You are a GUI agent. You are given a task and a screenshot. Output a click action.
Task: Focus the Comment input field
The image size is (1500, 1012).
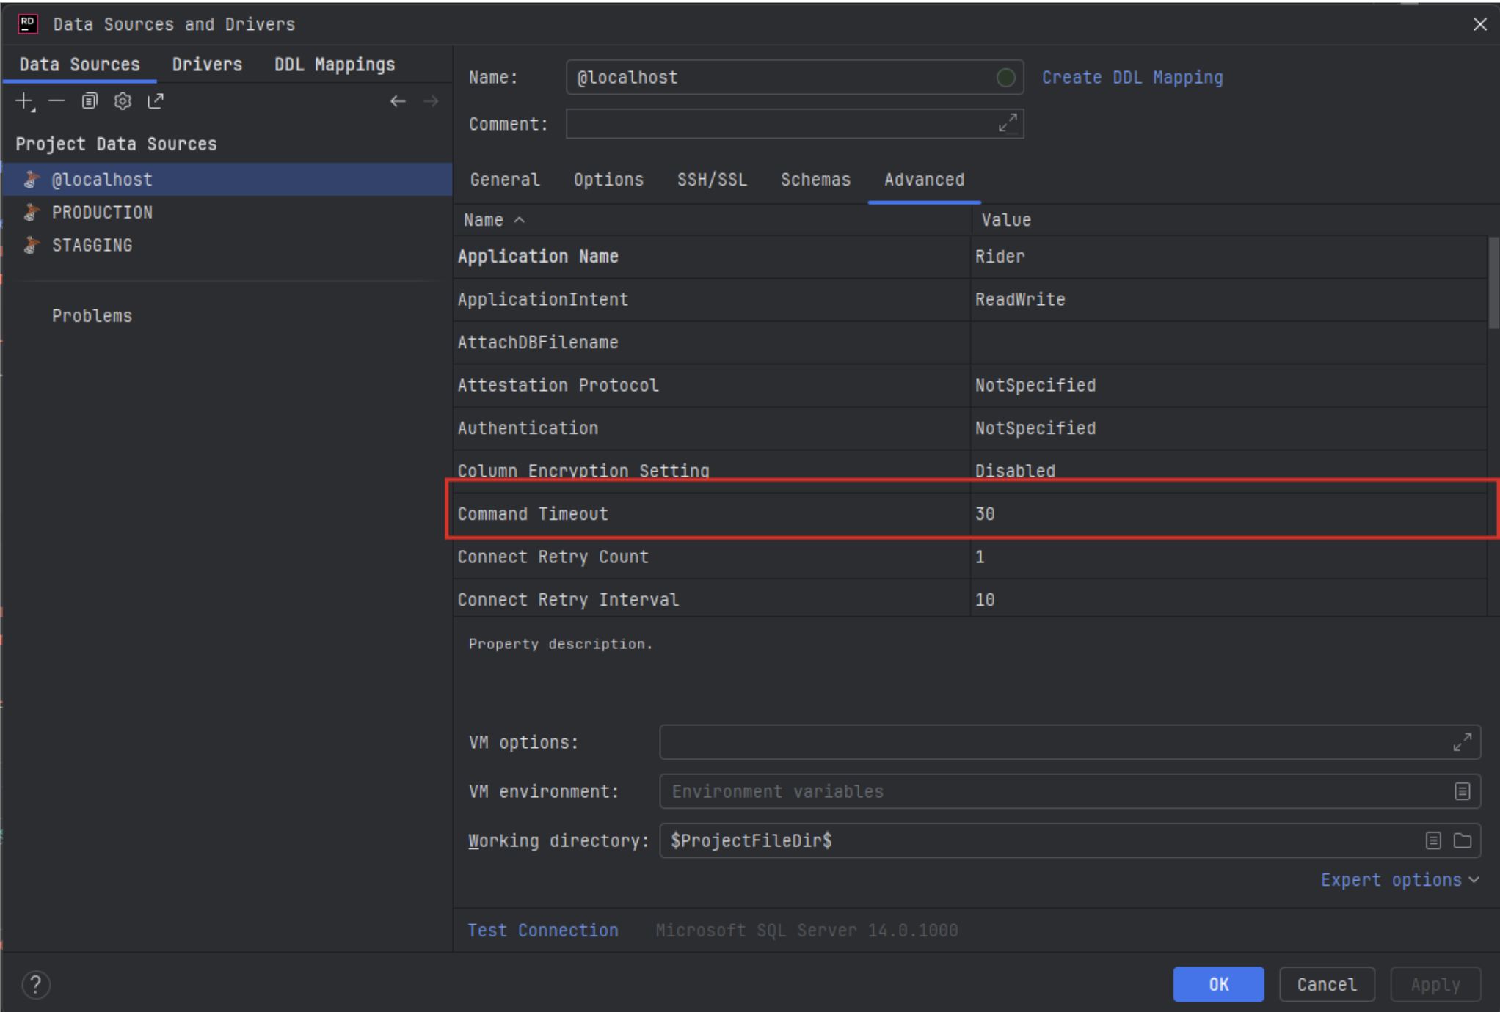(795, 123)
